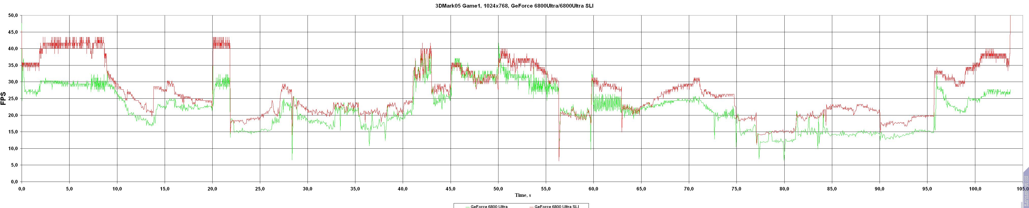
Task: Click the "70,0" time tick label
Action: (x=689, y=189)
